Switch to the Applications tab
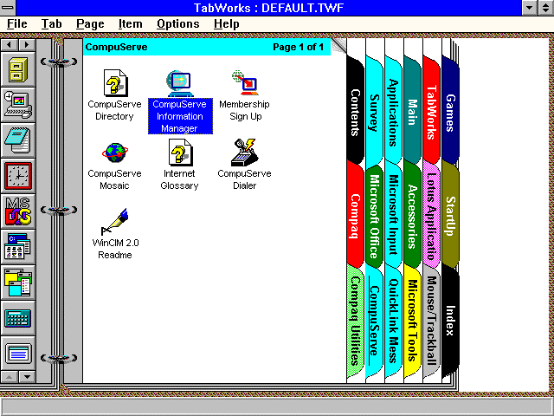The height and width of the screenshot is (416, 554). tap(394, 112)
